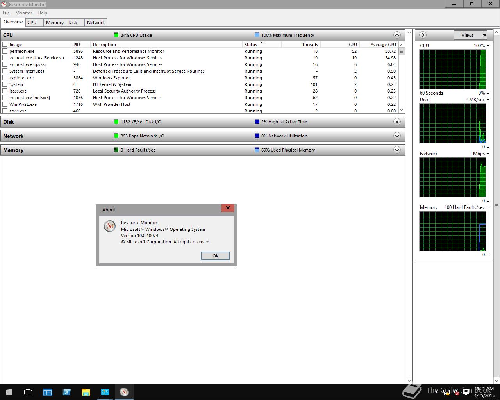Screen dimensions: 500x400
Task: Open the Views dropdown arrow
Action: click(484, 35)
